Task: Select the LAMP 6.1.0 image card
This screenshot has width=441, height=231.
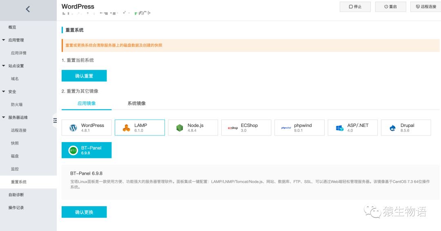Action: pos(140,128)
